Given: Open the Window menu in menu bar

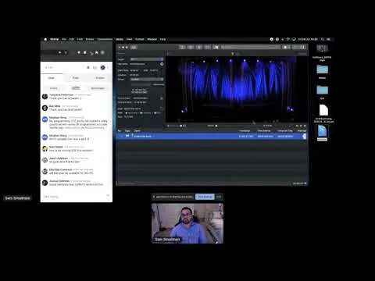Looking at the screenshot, I should [152, 39].
